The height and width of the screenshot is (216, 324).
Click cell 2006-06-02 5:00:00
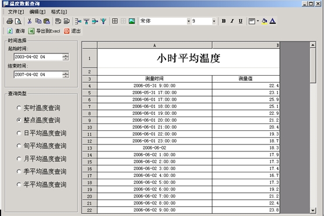[x=154, y=182]
